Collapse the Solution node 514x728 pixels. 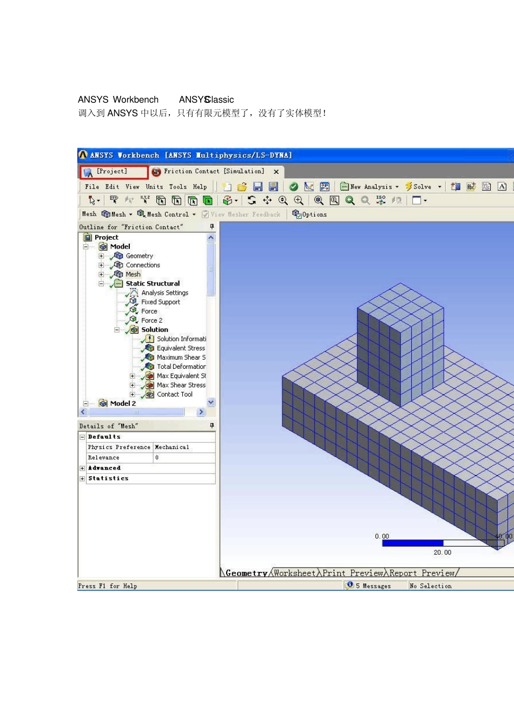pyautogui.click(x=117, y=330)
